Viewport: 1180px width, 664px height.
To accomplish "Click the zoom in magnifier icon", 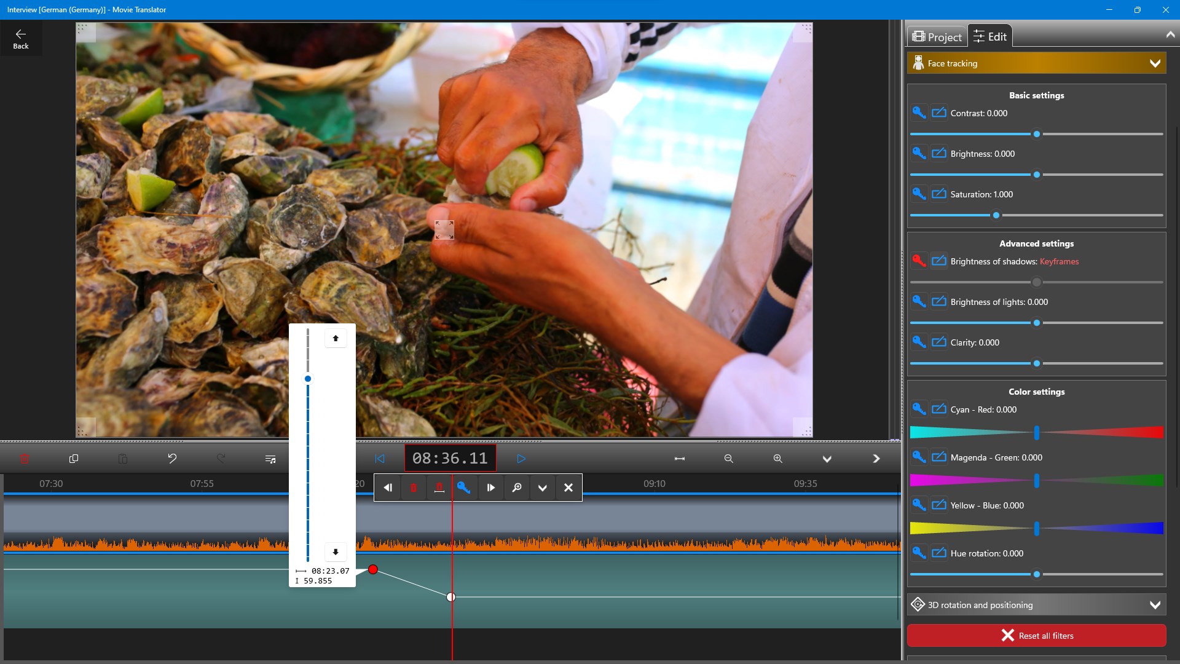I will pyautogui.click(x=778, y=459).
